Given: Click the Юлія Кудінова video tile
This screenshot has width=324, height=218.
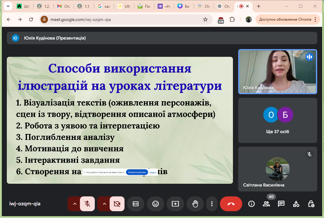Looking at the screenshot, I should tap(278, 72).
